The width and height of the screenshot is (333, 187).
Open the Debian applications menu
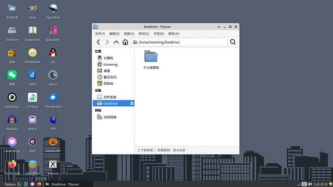tap(9, 184)
